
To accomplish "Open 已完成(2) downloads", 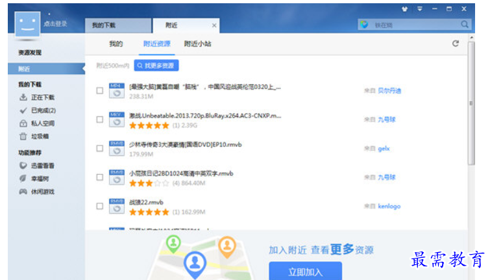I will [x=43, y=110].
